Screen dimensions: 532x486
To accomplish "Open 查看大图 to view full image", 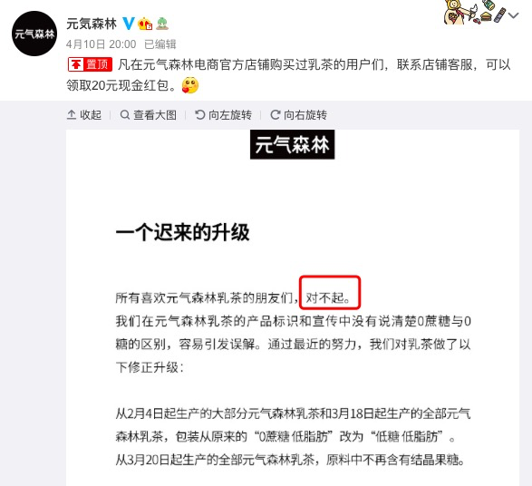I will [149, 115].
